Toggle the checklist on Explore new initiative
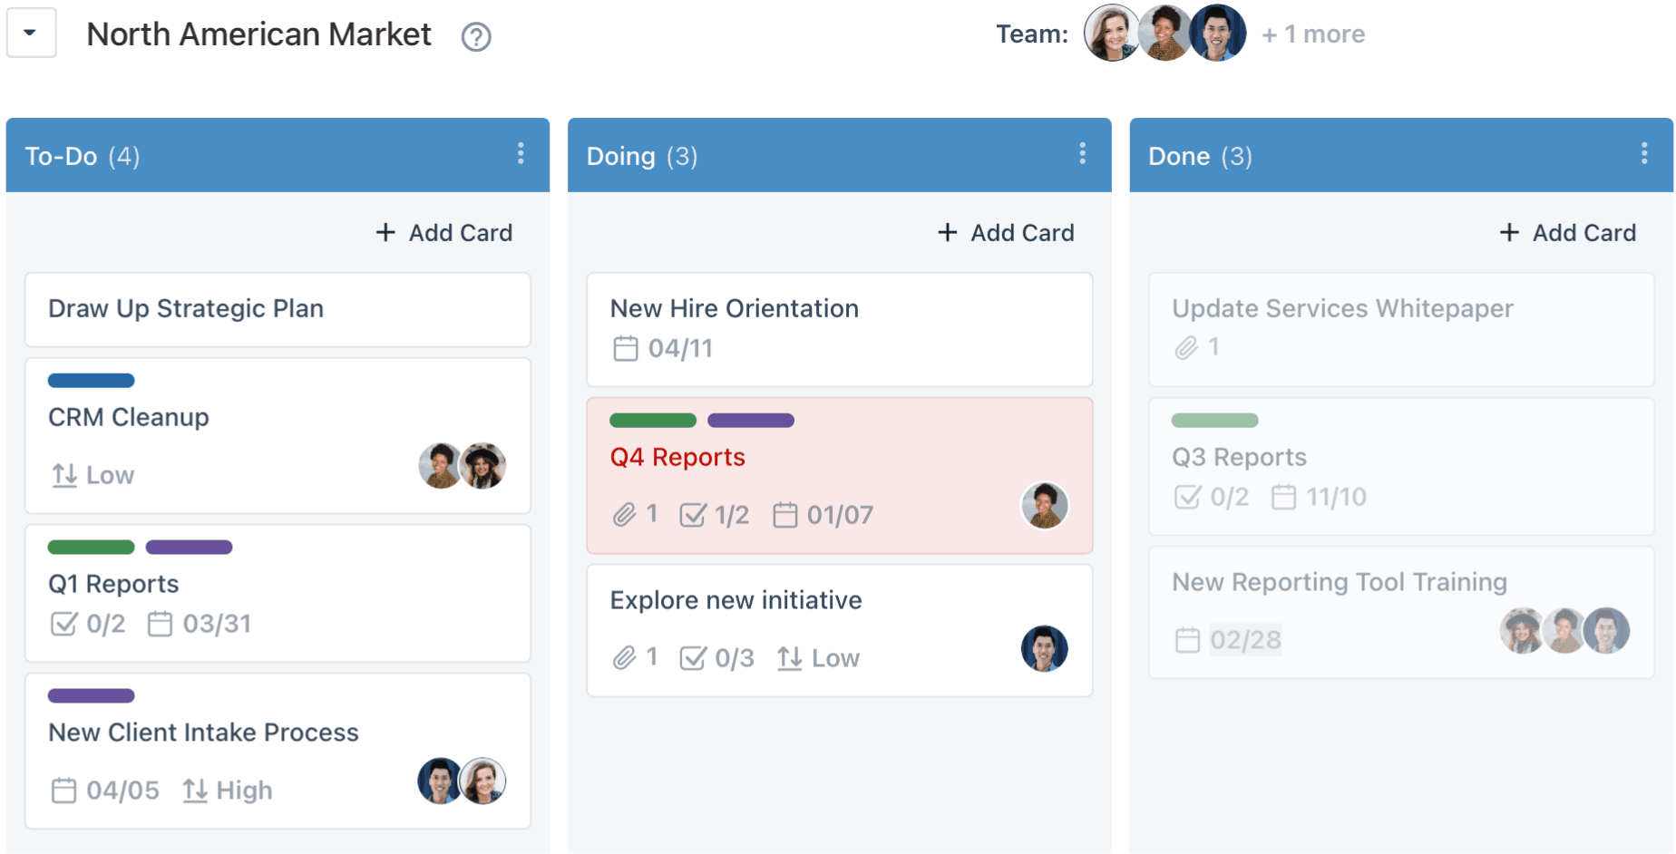Viewport: 1676px width, 854px height. (694, 657)
